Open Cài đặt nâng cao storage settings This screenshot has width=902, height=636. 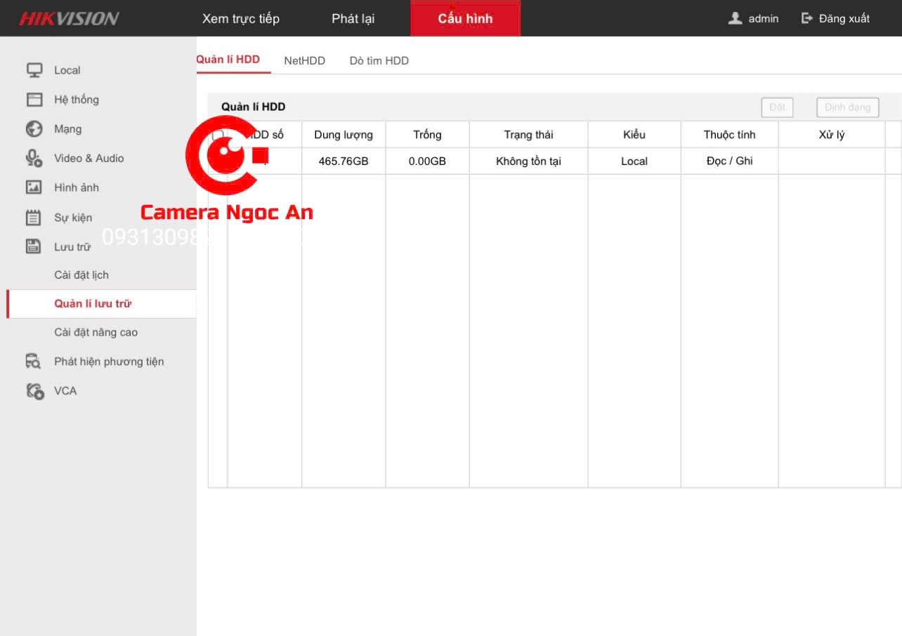96,333
